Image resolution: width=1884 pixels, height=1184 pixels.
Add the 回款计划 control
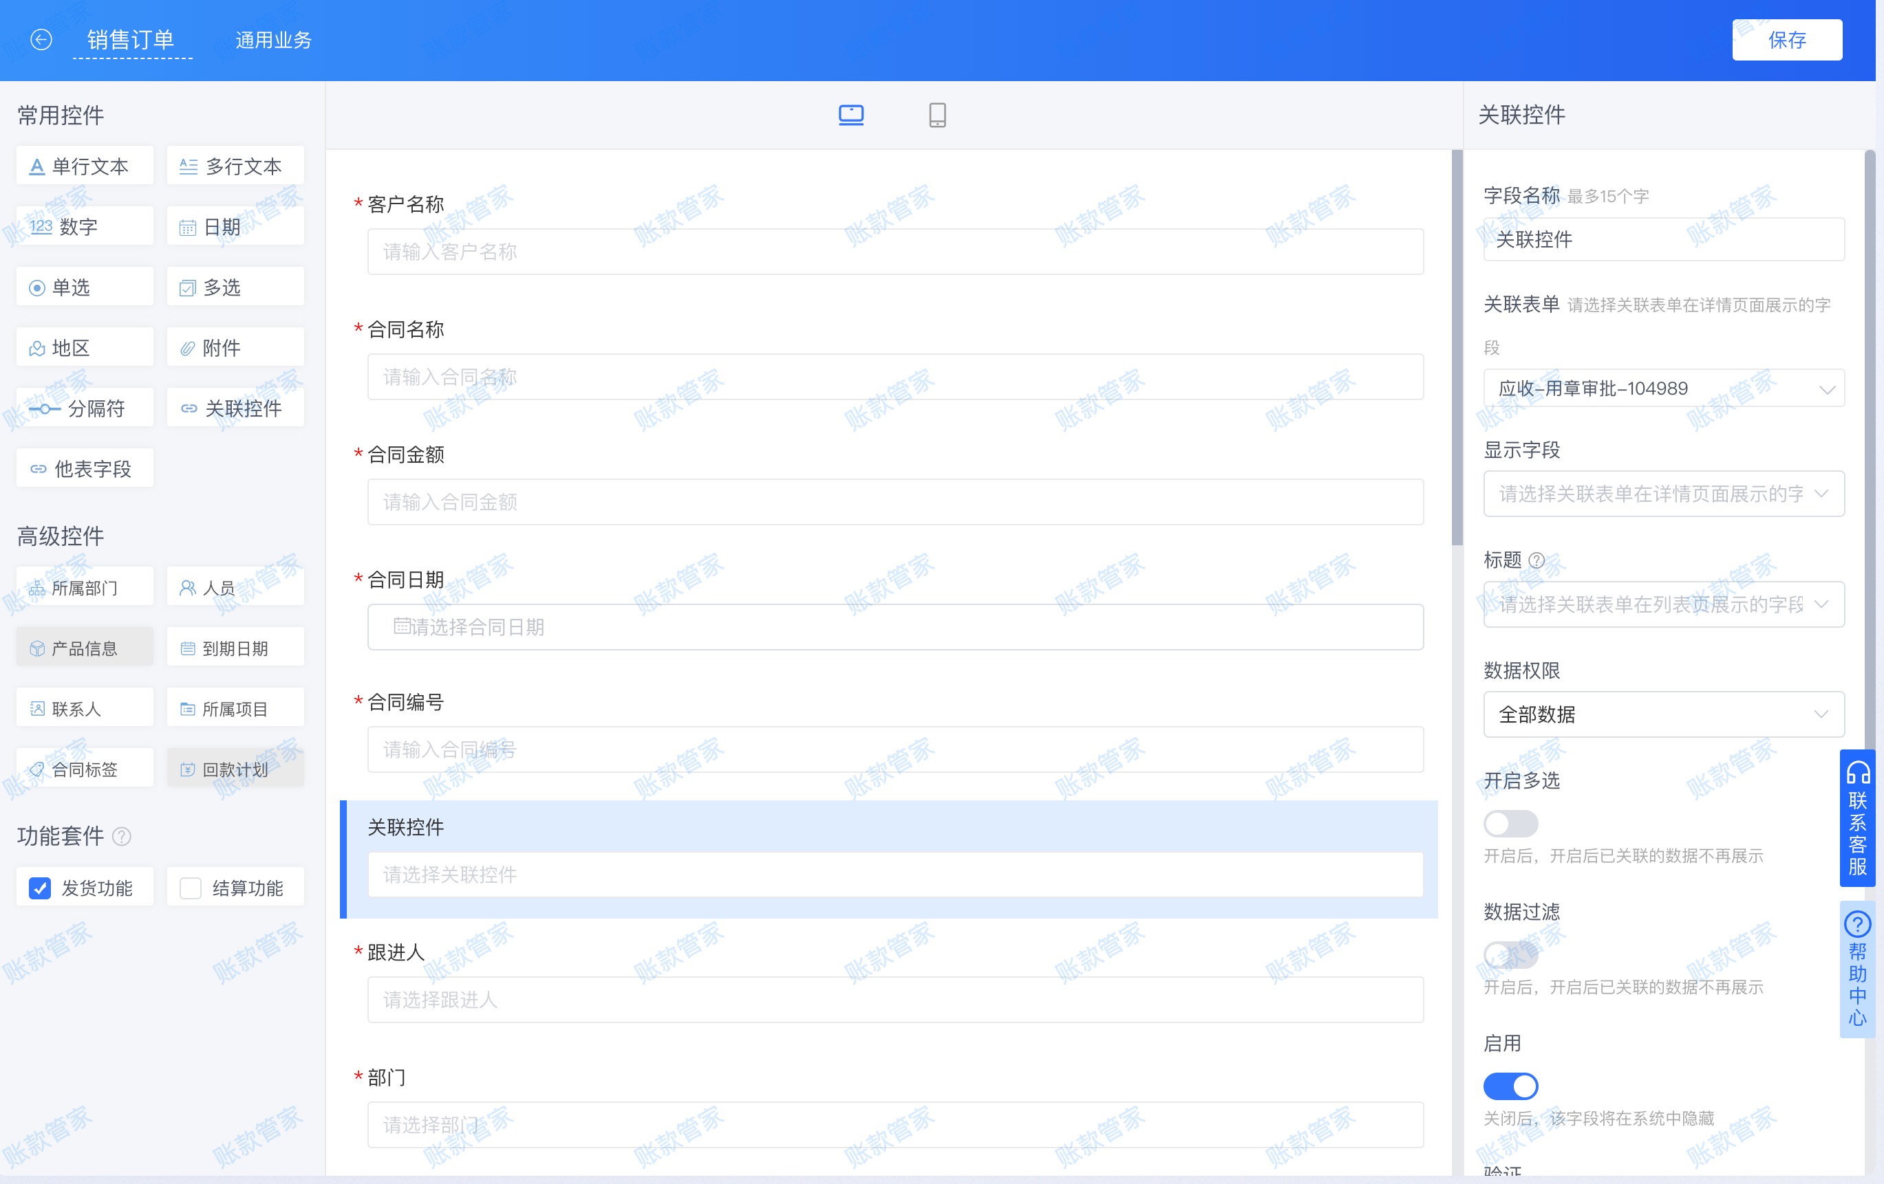(234, 768)
